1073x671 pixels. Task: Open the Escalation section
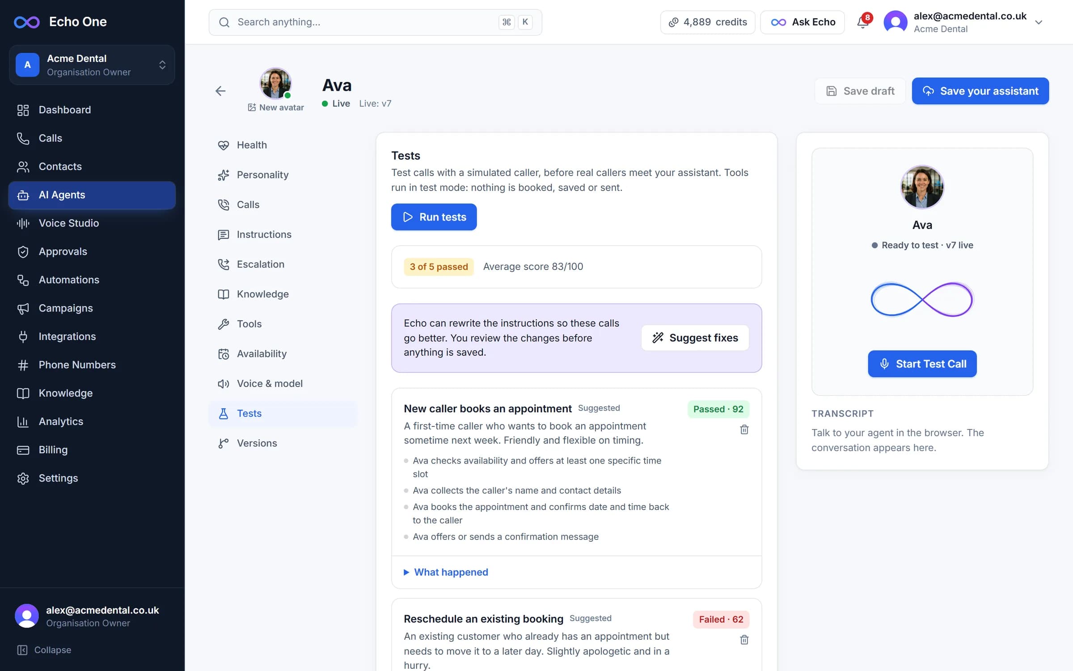coord(283,264)
